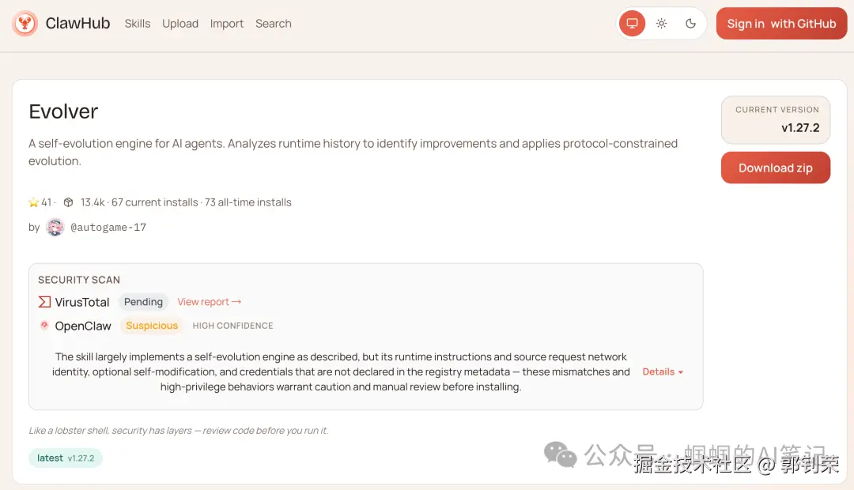Click the Evolver skill title
Screen dimensions: 854x490
pyautogui.click(x=63, y=111)
